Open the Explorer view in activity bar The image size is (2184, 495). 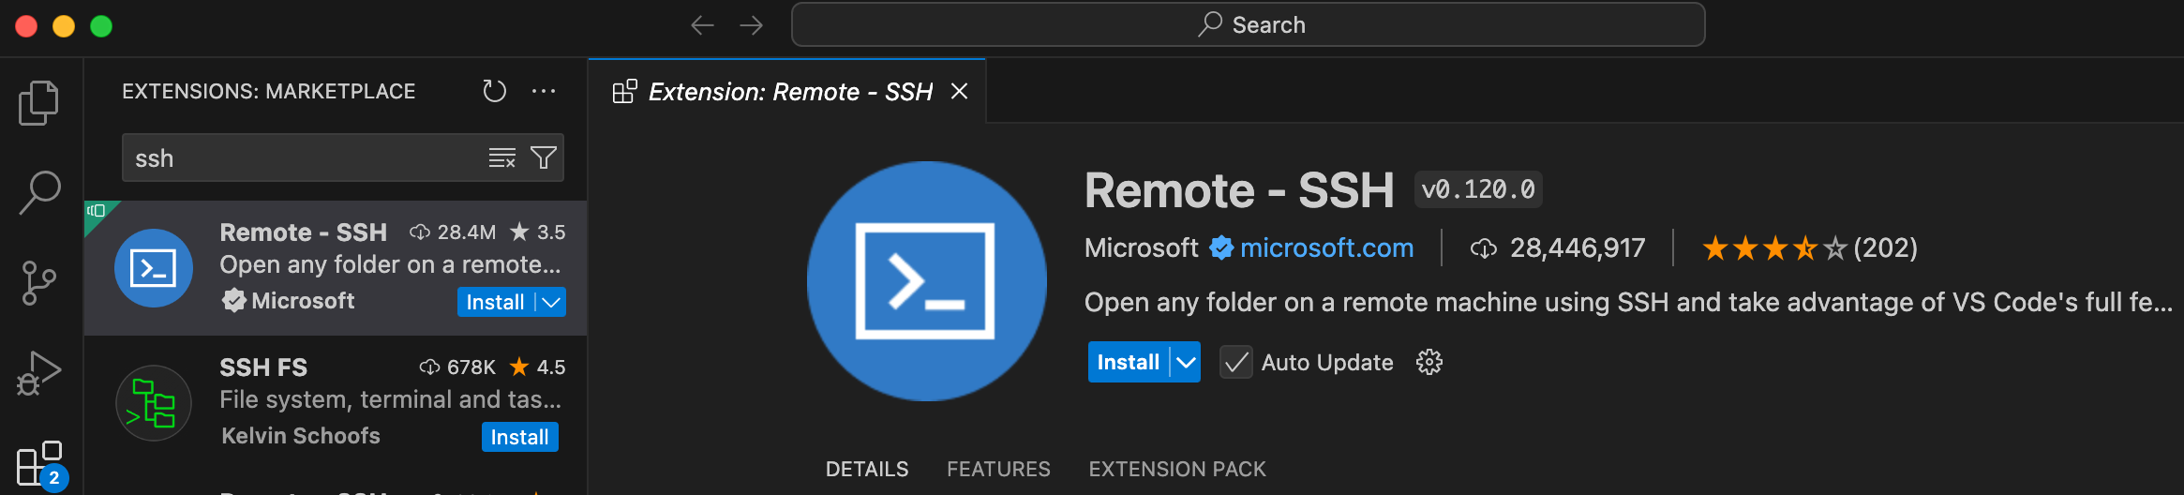(x=38, y=102)
